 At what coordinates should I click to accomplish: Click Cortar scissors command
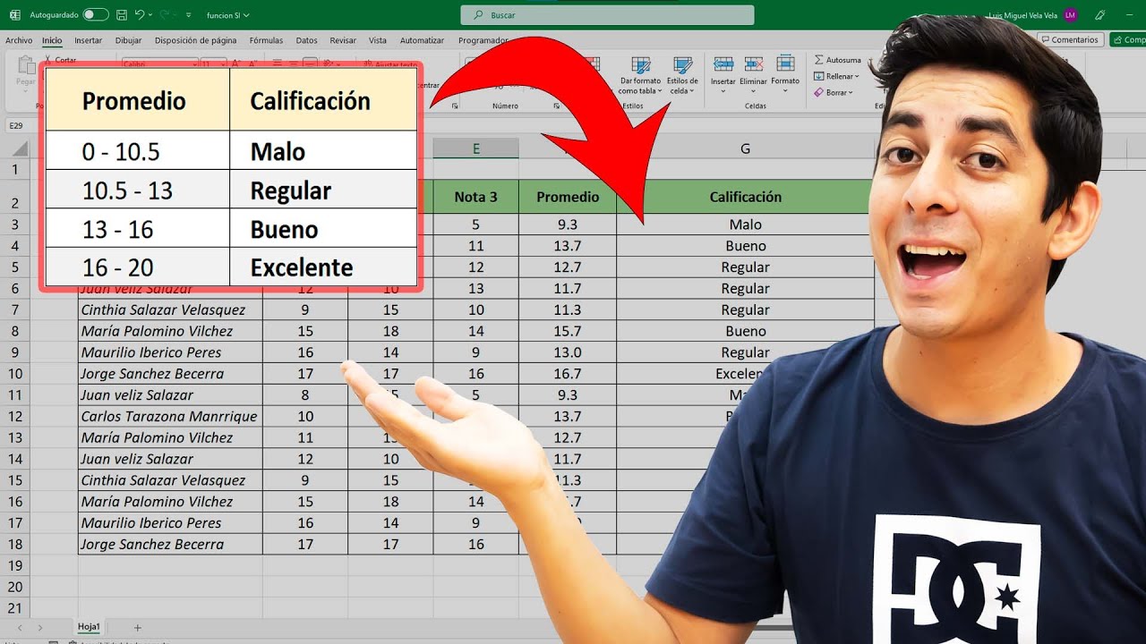pyautogui.click(x=61, y=60)
